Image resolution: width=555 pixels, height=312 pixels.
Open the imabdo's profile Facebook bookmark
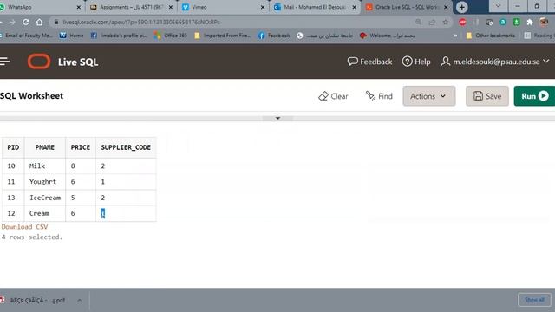[x=119, y=36]
